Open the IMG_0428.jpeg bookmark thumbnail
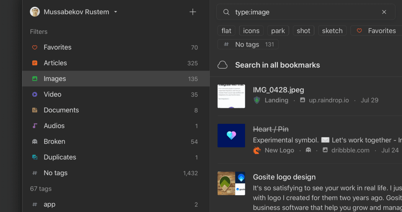402x212 pixels. (231, 96)
